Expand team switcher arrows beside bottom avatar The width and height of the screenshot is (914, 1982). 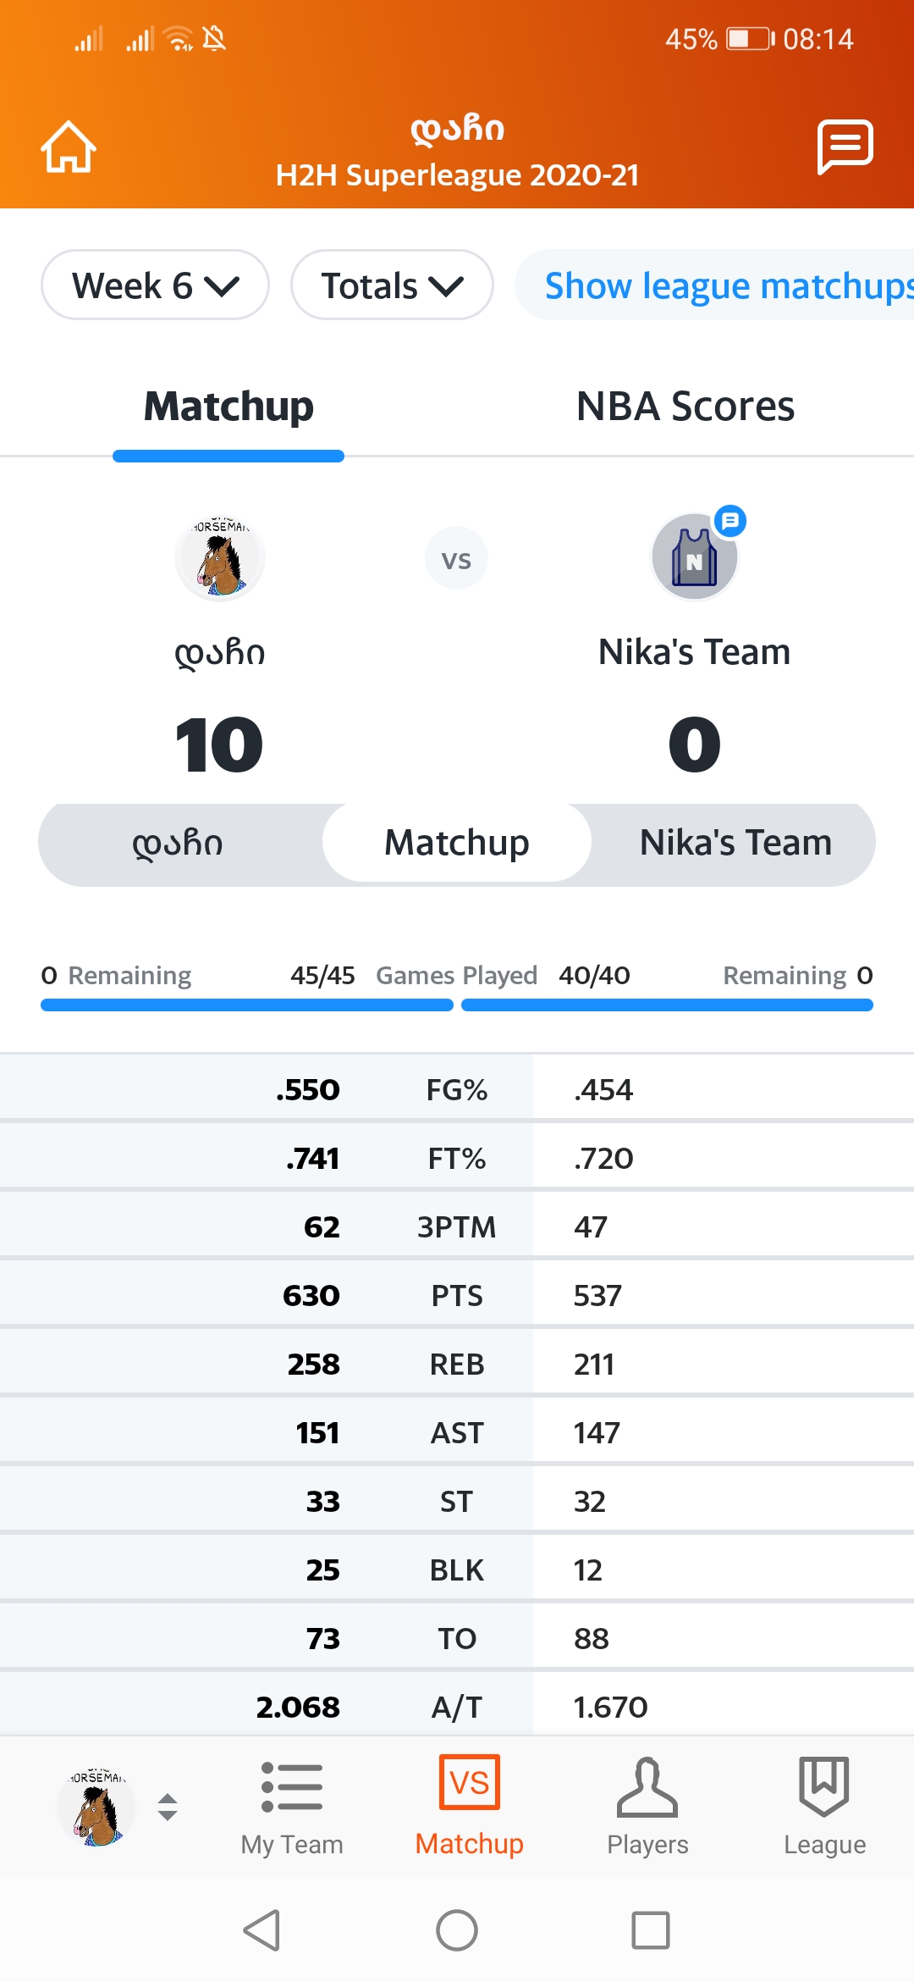tap(168, 1808)
